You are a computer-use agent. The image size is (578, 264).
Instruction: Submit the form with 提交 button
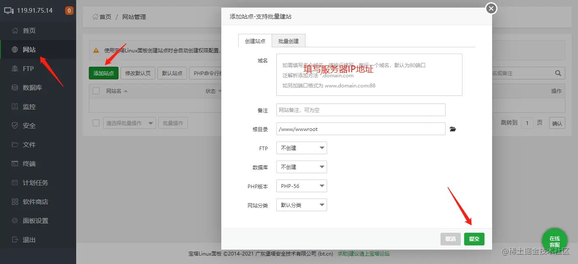(474, 239)
